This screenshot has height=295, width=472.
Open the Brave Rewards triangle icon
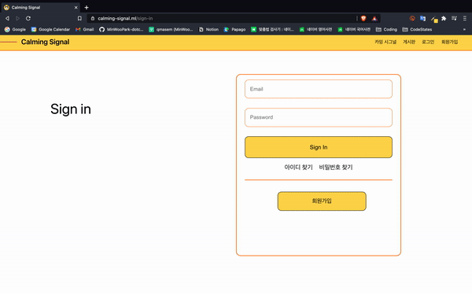click(x=374, y=18)
